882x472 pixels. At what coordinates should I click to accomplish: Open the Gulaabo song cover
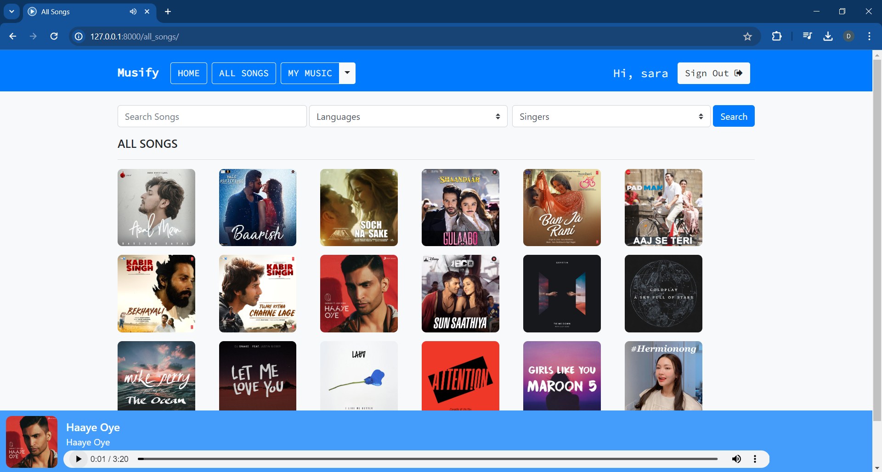pyautogui.click(x=460, y=208)
